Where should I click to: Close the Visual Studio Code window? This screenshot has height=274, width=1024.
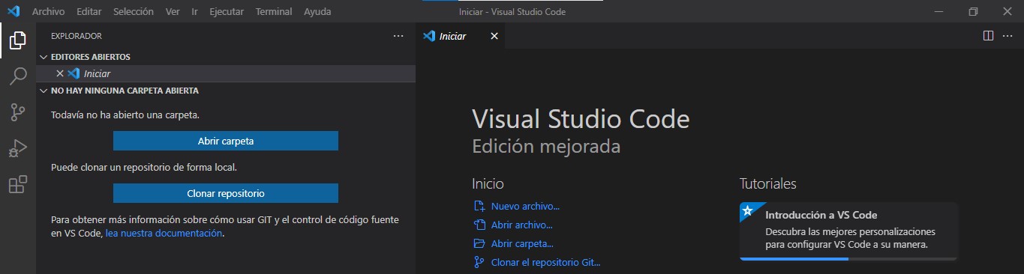1007,12
